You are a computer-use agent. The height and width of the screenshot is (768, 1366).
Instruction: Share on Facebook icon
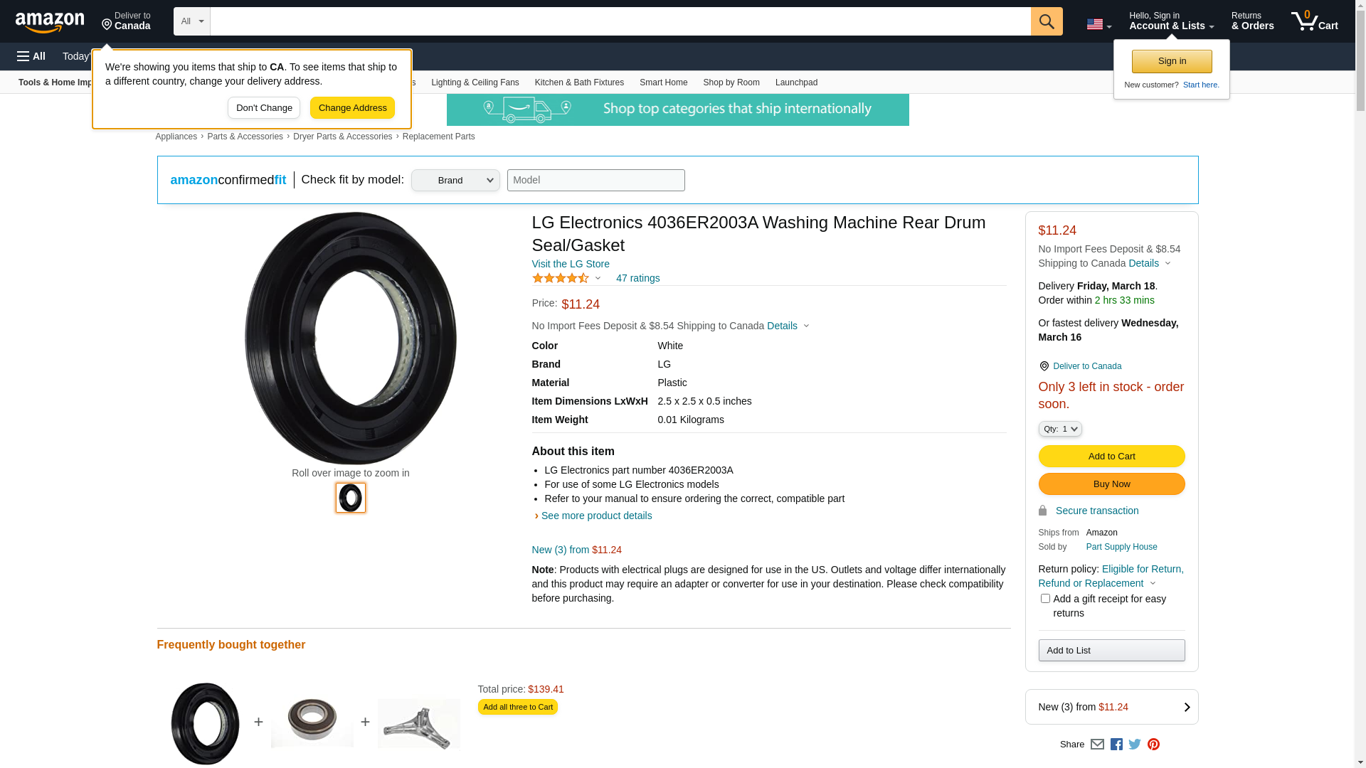[1116, 745]
